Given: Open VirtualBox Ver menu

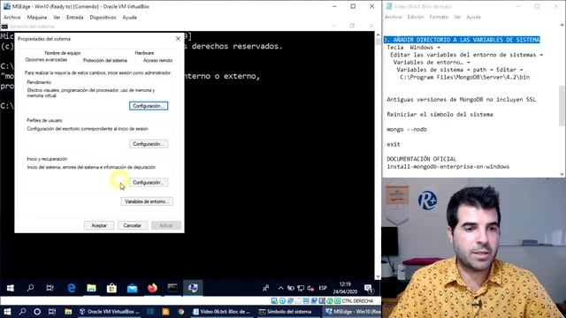Looking at the screenshot, I should tap(57, 18).
